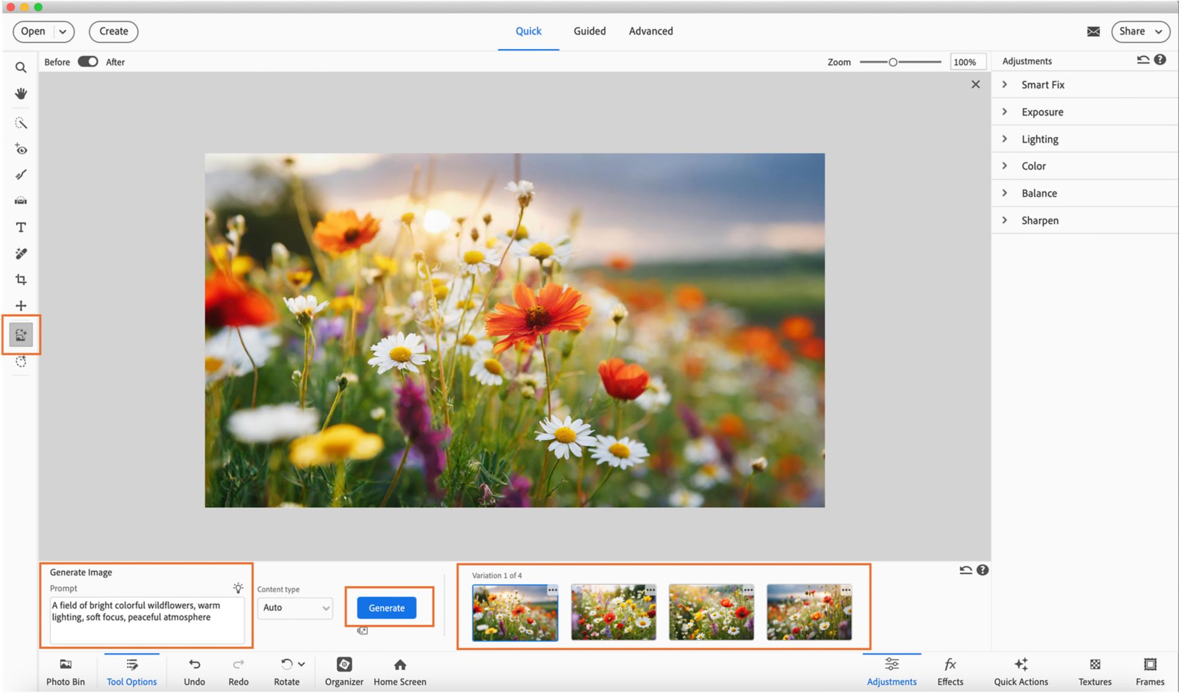Select the Quick Selection tool
The height and width of the screenshot is (693, 1179).
coord(21,123)
